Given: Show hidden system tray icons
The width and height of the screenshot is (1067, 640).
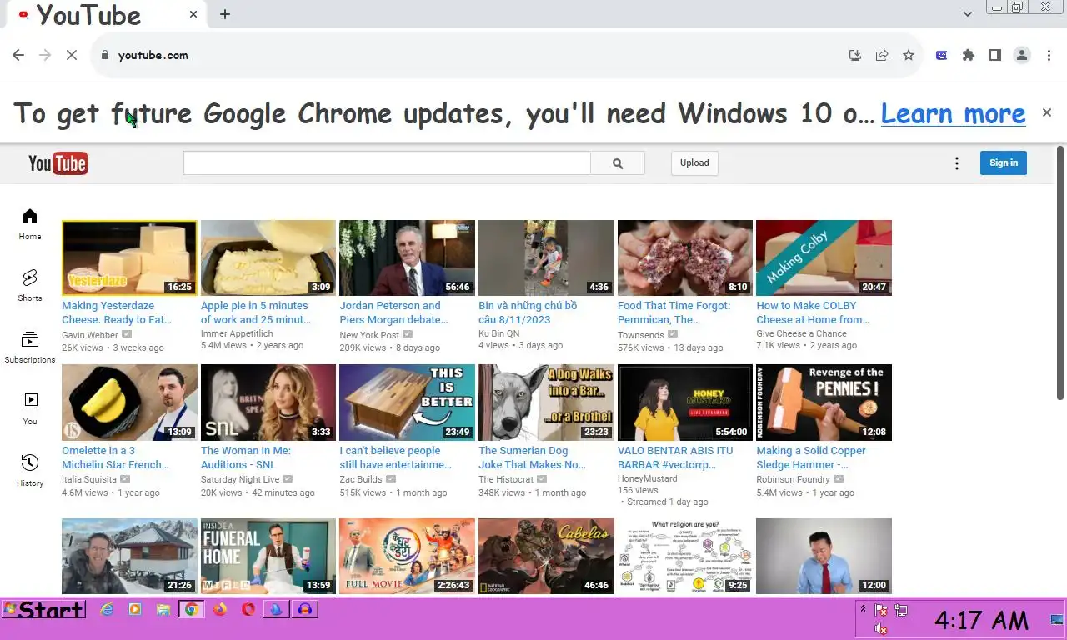Looking at the screenshot, I should tap(863, 609).
